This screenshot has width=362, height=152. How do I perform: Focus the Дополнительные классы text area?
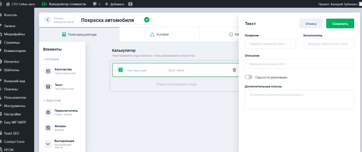[299, 99]
